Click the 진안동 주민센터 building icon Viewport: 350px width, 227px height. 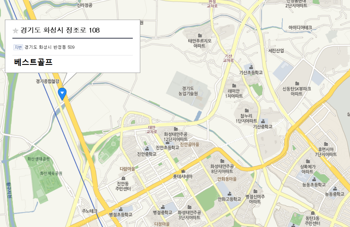point(124,178)
